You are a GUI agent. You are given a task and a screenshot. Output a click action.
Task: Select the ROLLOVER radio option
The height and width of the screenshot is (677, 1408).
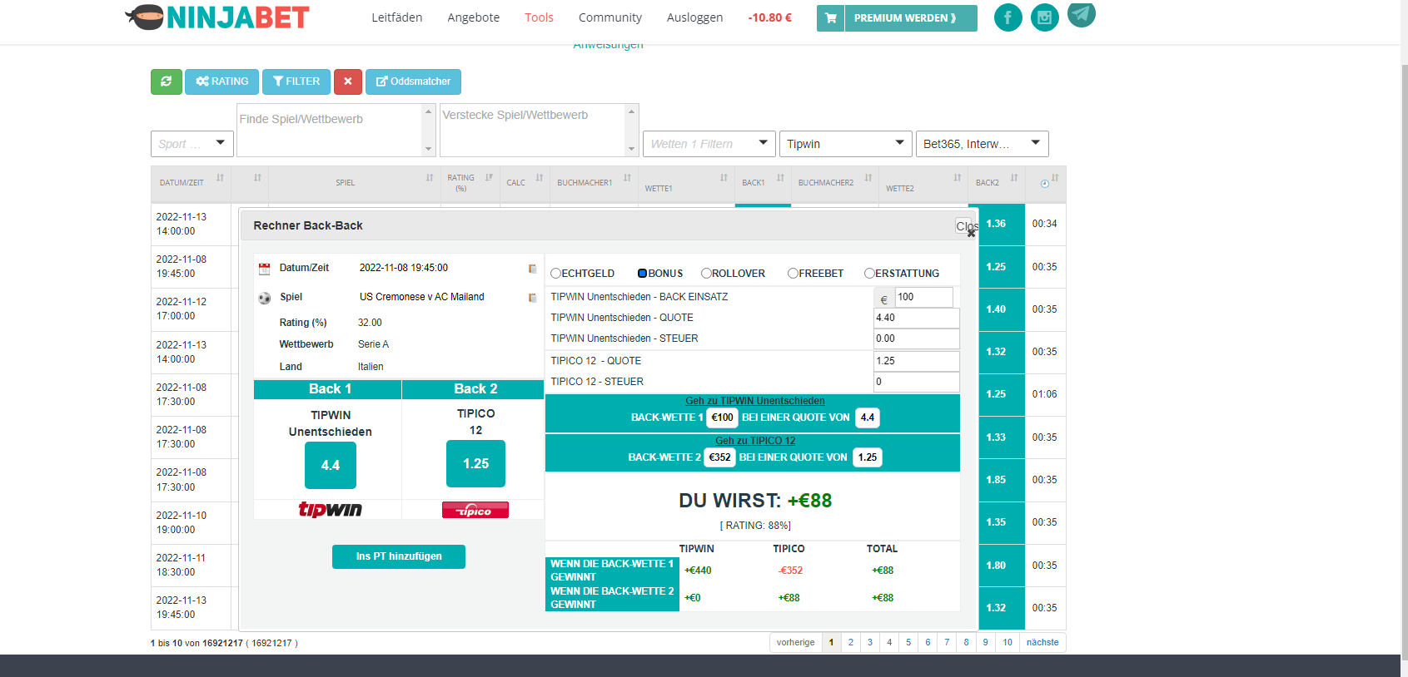pyautogui.click(x=706, y=274)
